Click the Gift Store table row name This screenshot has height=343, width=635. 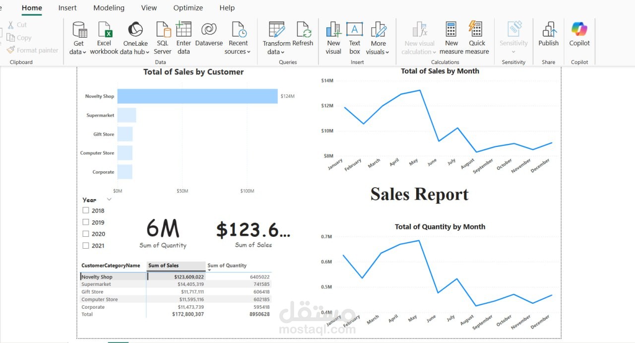[92, 292]
